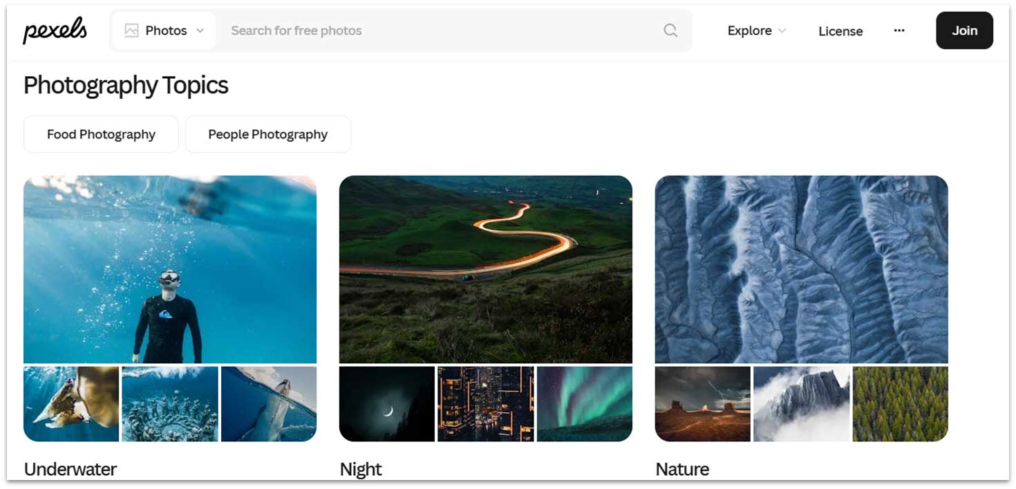
Task: Open the Nature collection title link
Action: click(x=682, y=469)
